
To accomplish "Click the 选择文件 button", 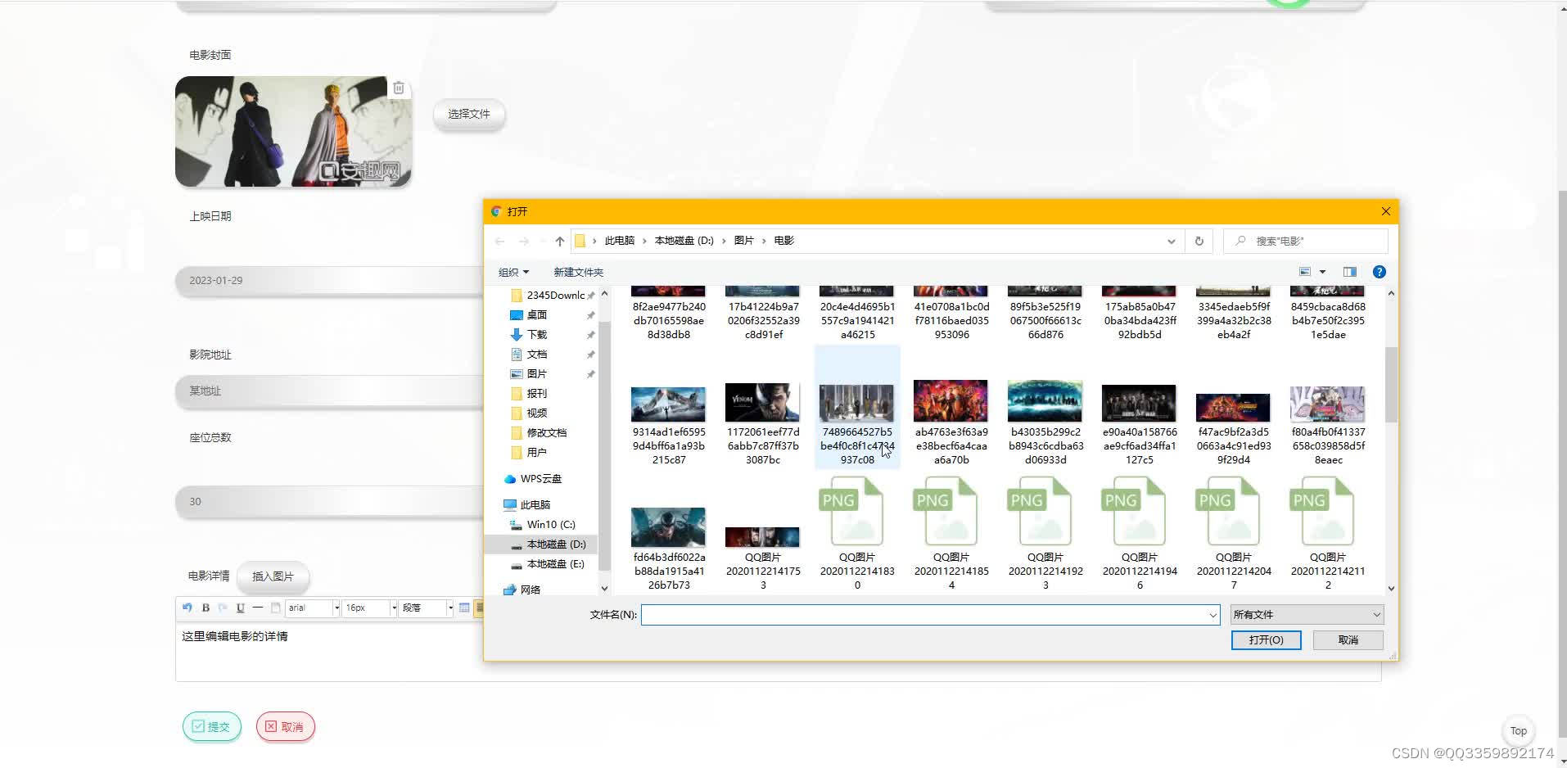I will point(469,114).
